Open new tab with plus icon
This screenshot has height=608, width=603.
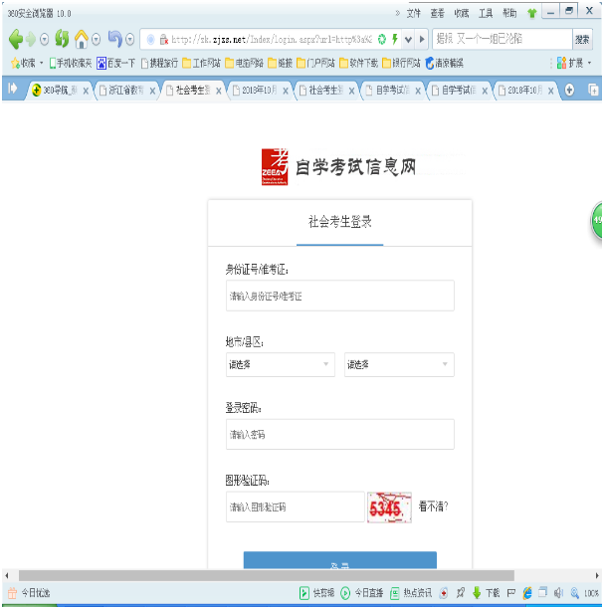point(569,90)
